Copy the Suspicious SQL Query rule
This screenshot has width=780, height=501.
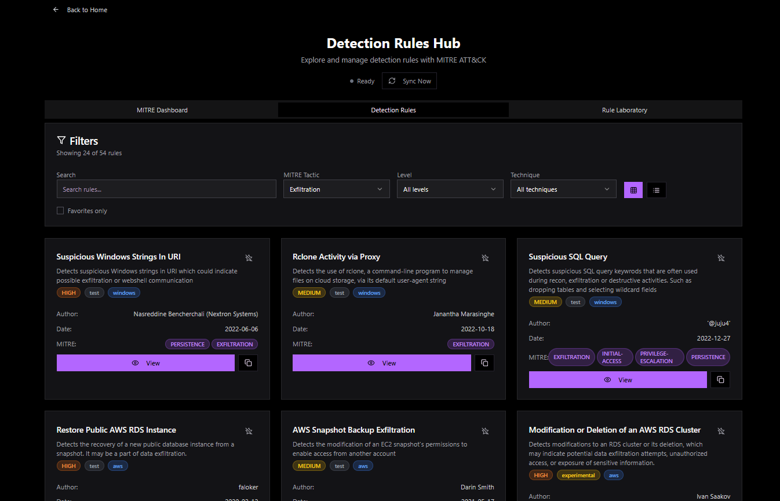point(720,380)
